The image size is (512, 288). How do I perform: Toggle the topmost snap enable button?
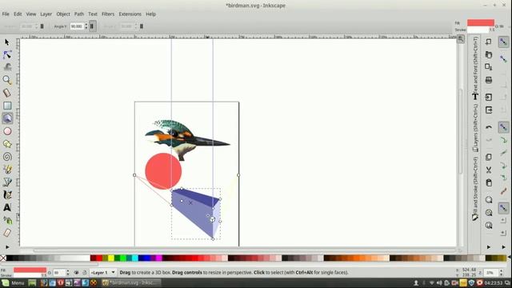[x=503, y=42]
